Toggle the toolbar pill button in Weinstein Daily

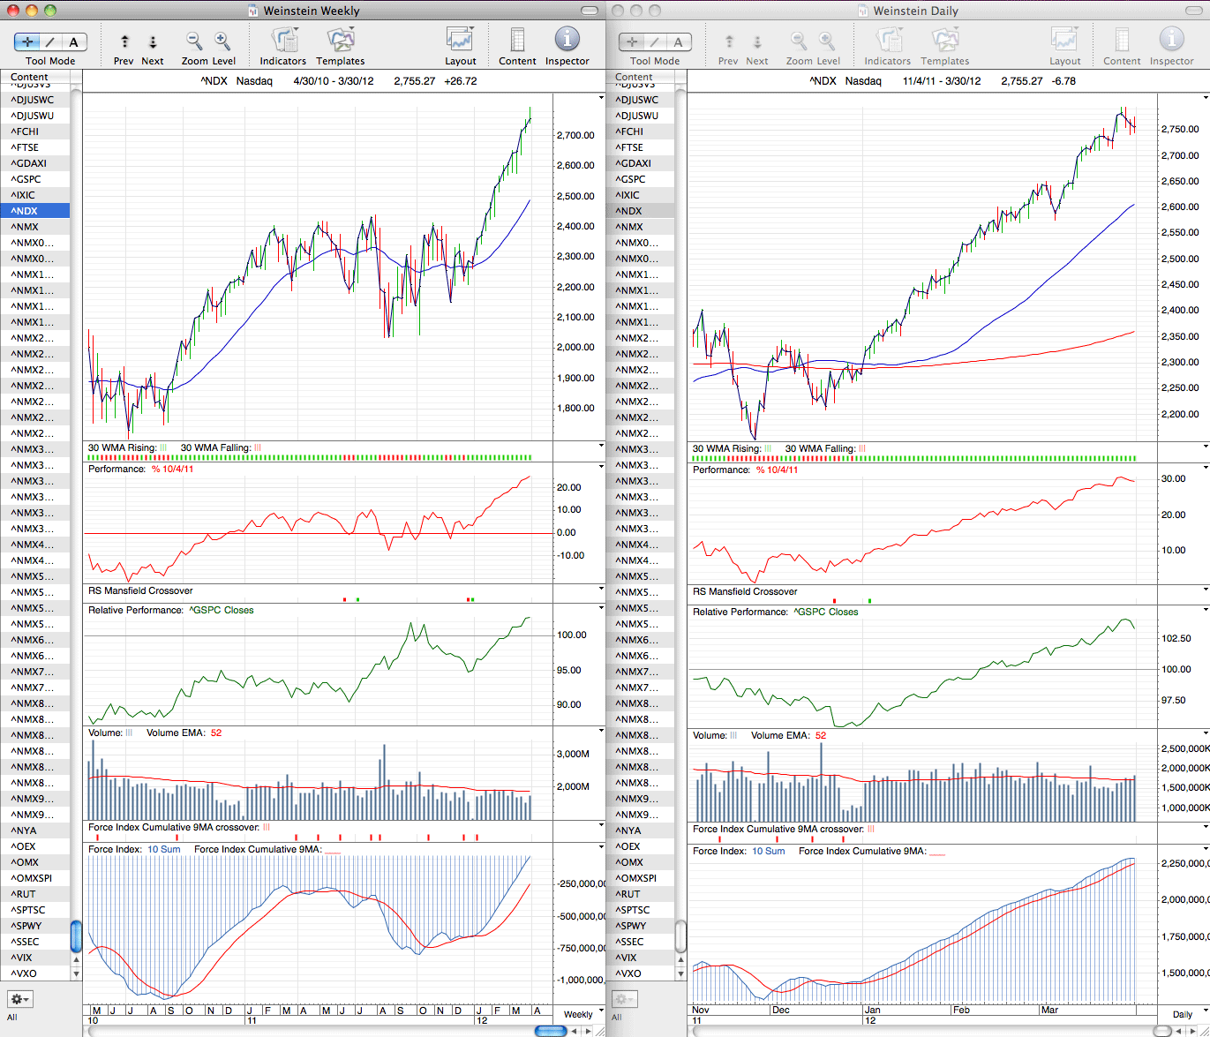[1193, 11]
